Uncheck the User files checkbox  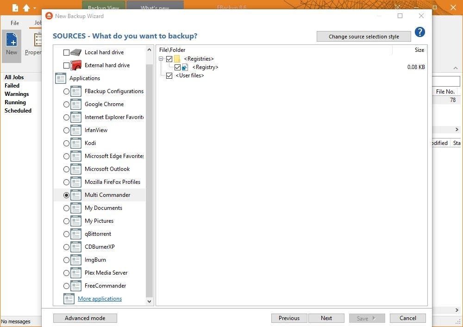click(x=169, y=75)
